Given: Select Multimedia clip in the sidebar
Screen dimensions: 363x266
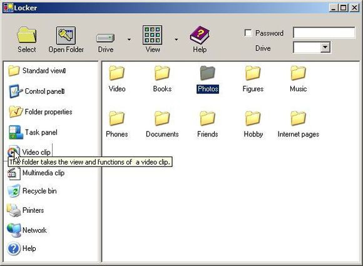Looking at the screenshot, I should (36, 173).
